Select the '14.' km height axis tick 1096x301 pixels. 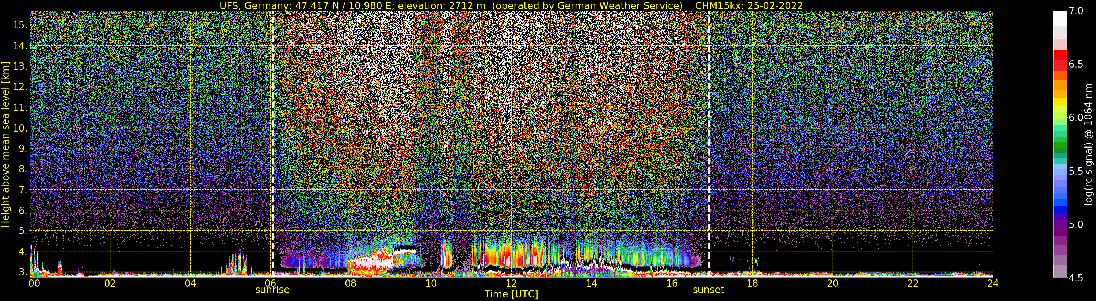(20, 46)
